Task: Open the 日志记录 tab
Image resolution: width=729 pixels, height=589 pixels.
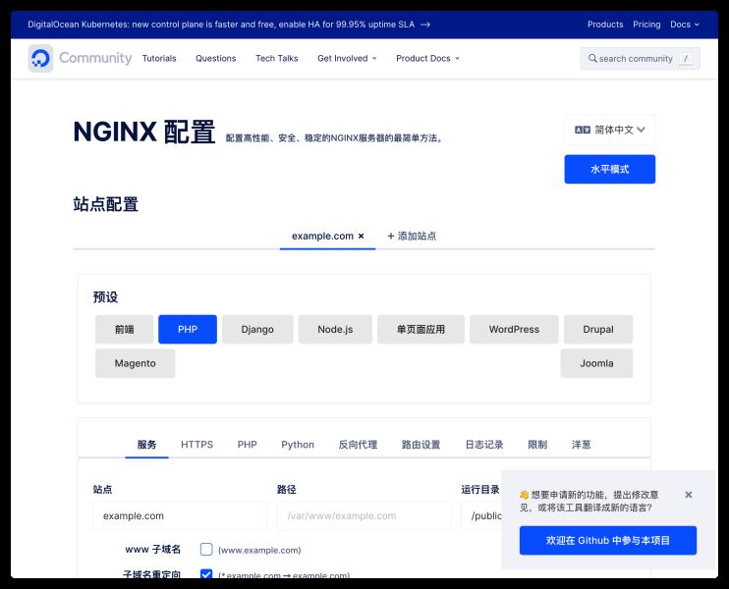Action: [x=484, y=445]
